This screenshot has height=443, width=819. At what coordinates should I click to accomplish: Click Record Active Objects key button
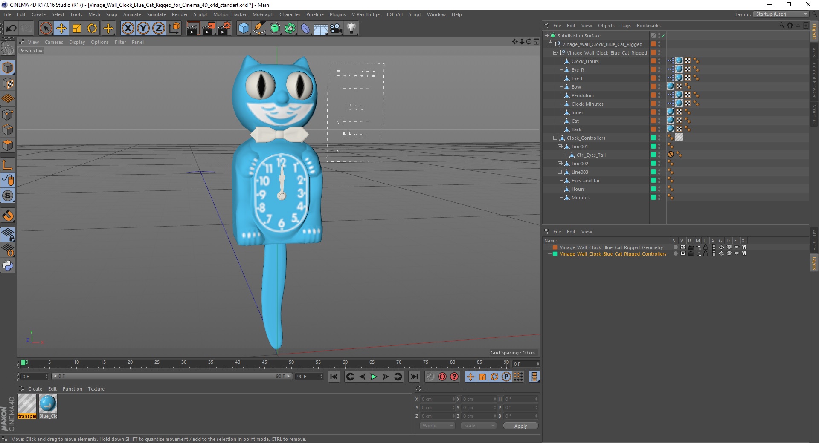(x=430, y=377)
